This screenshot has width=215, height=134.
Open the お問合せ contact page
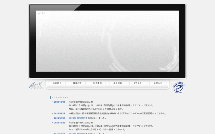(x=158, y=83)
